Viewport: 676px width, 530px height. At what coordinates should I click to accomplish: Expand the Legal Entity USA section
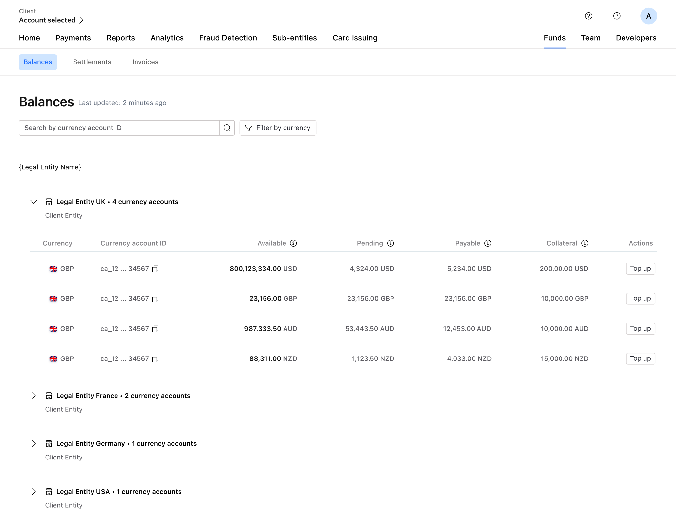coord(34,492)
